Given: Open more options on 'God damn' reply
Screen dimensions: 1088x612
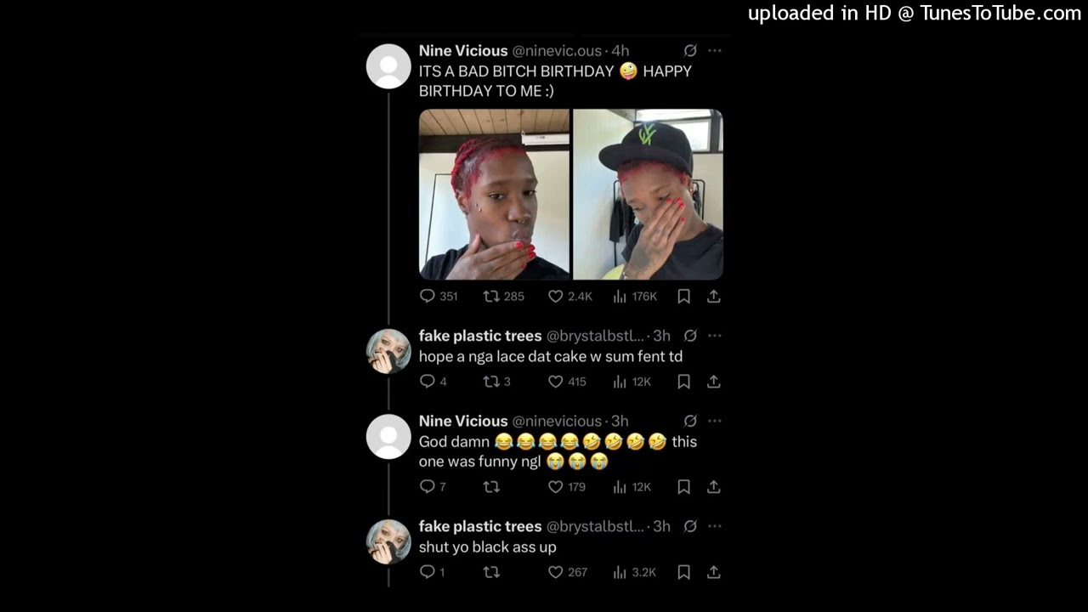Looking at the screenshot, I should coord(715,421).
